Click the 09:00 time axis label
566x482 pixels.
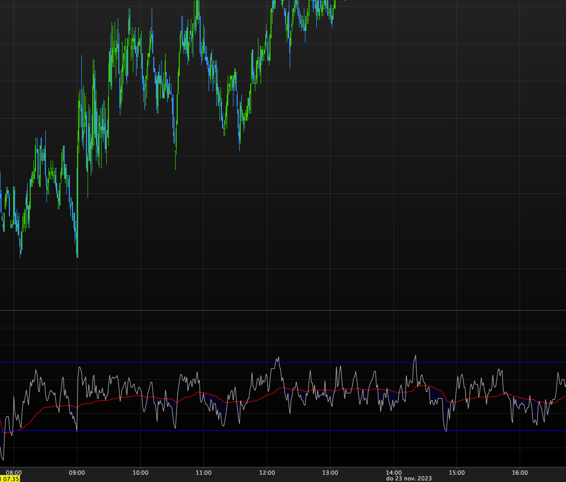(77, 473)
